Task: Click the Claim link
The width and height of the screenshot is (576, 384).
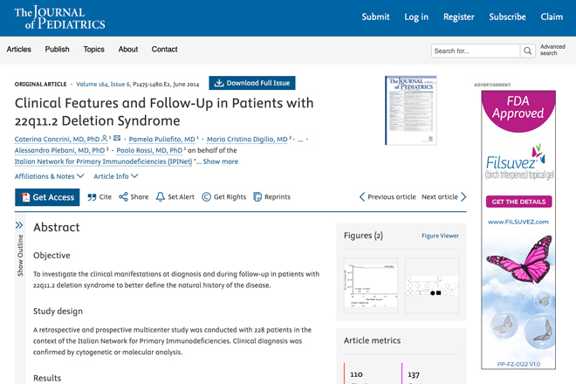Action: tap(552, 17)
